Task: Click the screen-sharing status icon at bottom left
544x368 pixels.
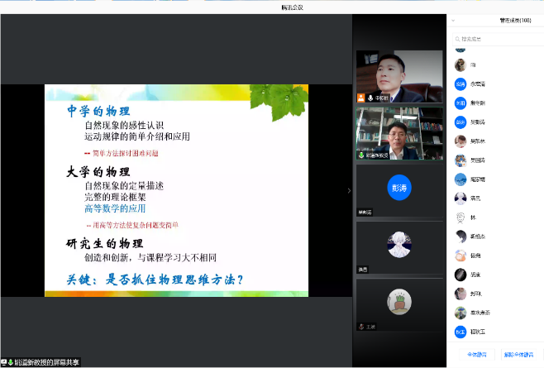Action: pos(5,362)
